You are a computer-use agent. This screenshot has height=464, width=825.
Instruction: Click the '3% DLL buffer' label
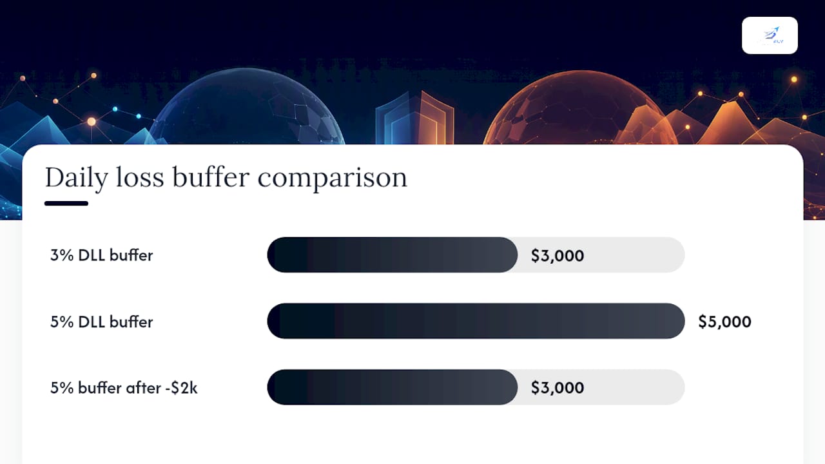[102, 255]
